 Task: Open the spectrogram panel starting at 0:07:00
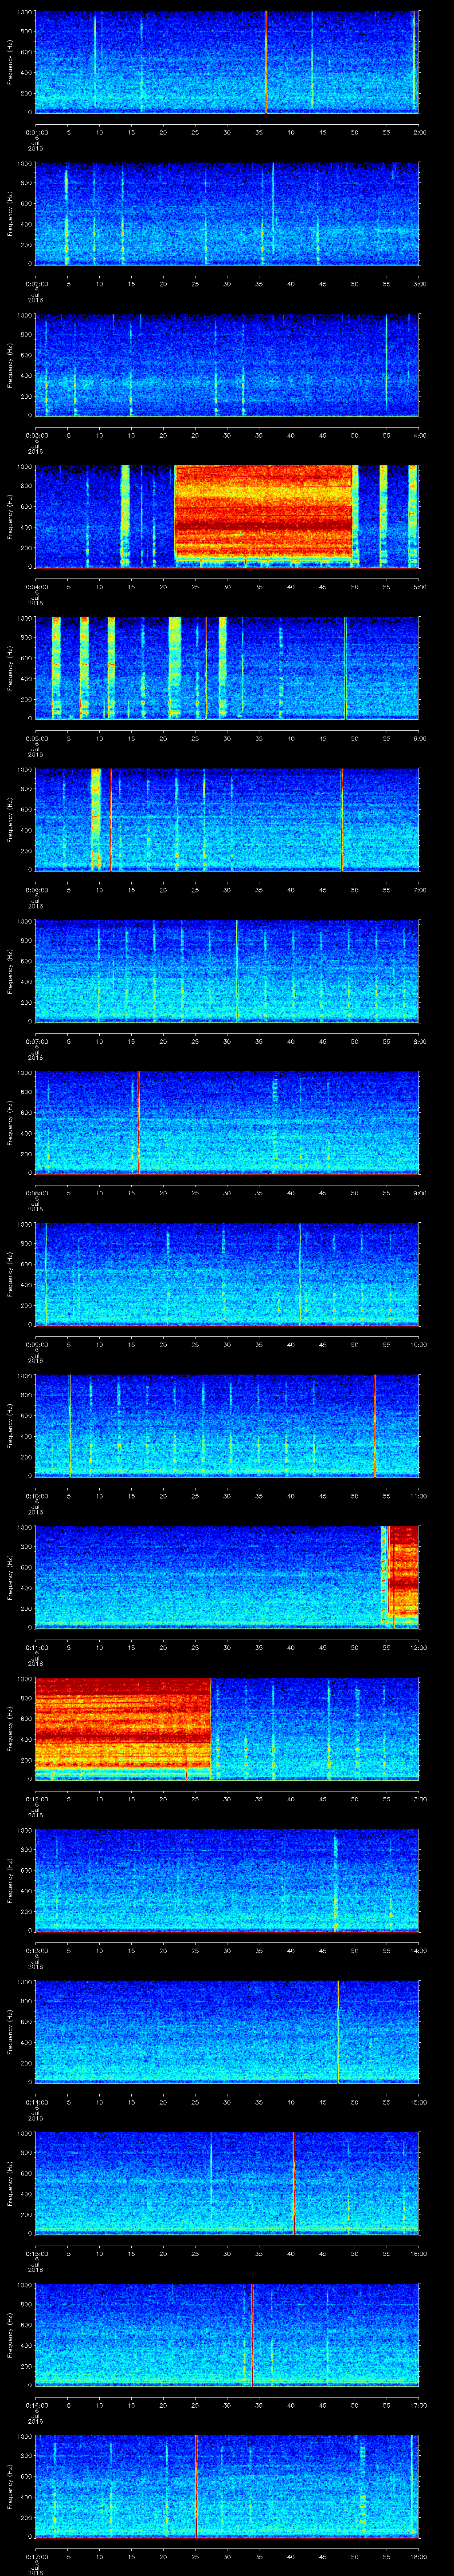(227, 971)
